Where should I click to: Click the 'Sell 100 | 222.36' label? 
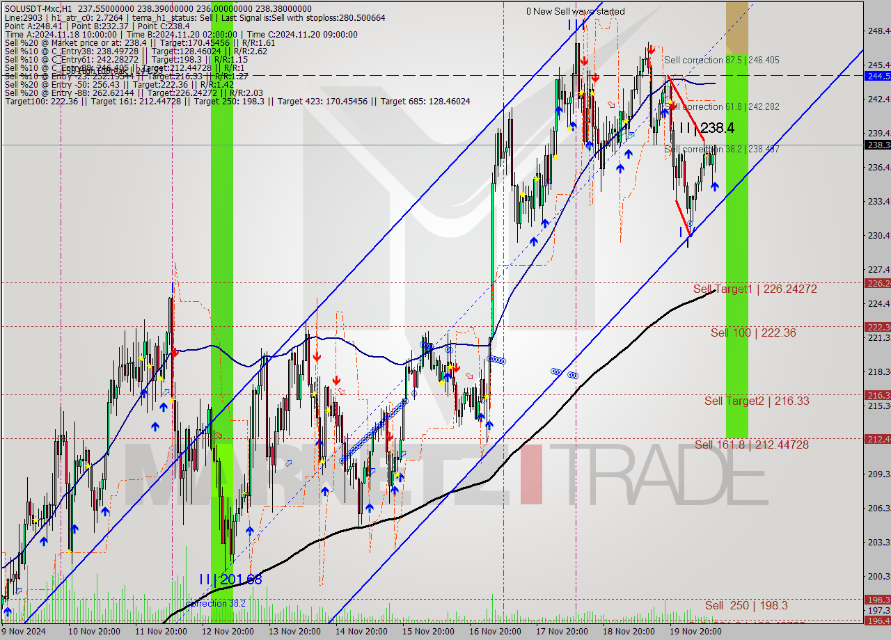click(x=753, y=333)
